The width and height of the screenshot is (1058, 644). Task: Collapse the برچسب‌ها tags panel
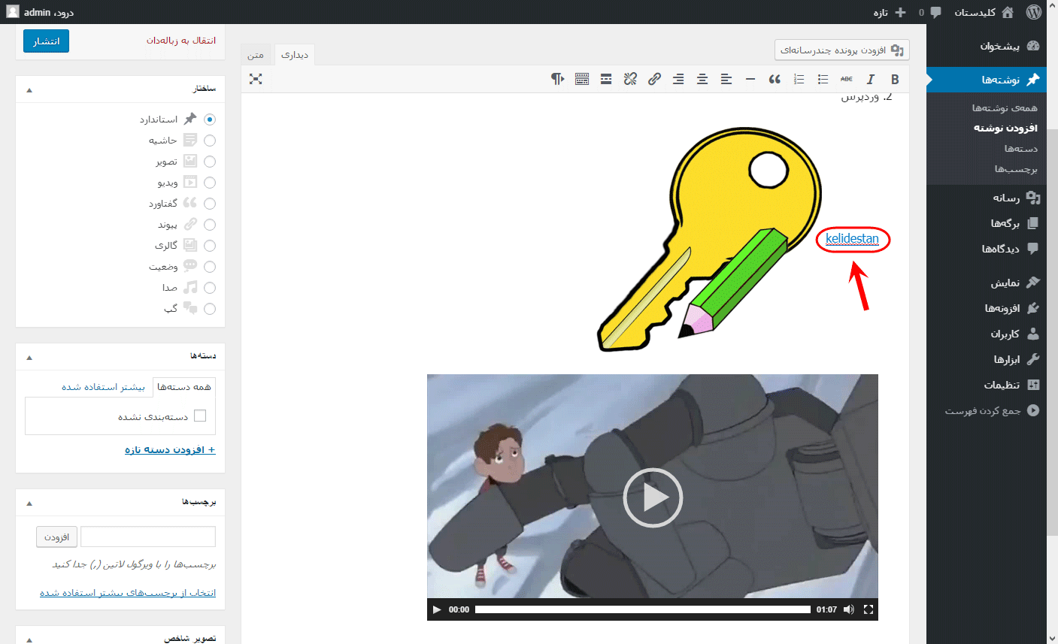29,503
